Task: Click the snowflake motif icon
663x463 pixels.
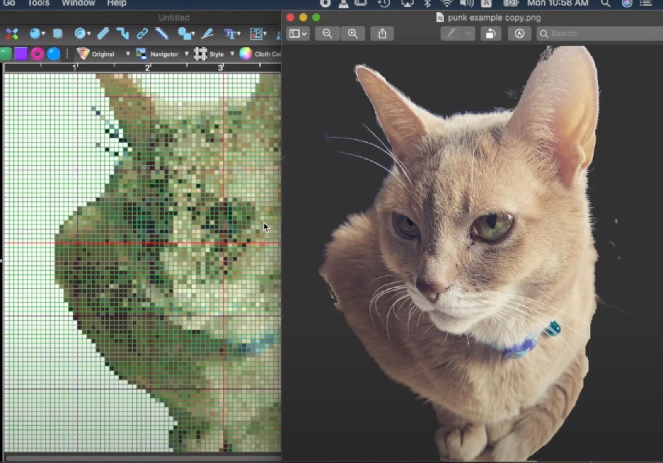Action: coord(57,34)
